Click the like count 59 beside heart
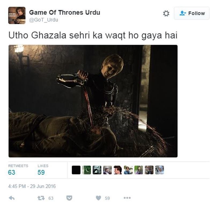The image size is (220, 211). click(x=107, y=198)
